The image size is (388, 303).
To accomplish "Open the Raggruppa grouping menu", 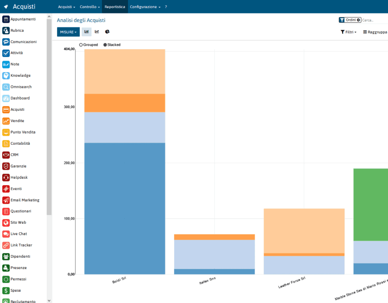I will coord(375,32).
